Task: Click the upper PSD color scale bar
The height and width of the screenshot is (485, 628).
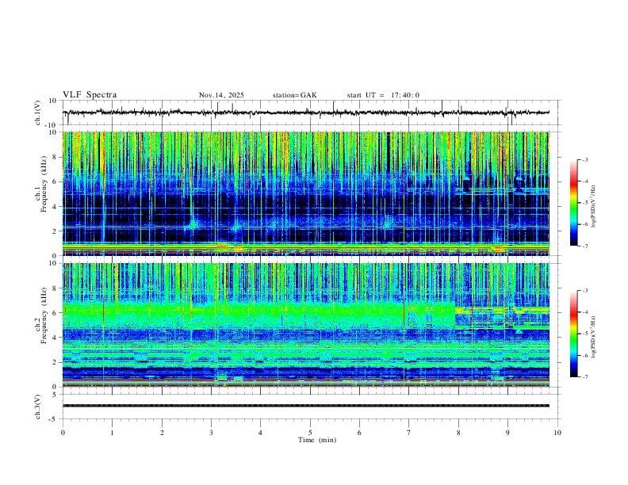Action: pyautogui.click(x=574, y=203)
